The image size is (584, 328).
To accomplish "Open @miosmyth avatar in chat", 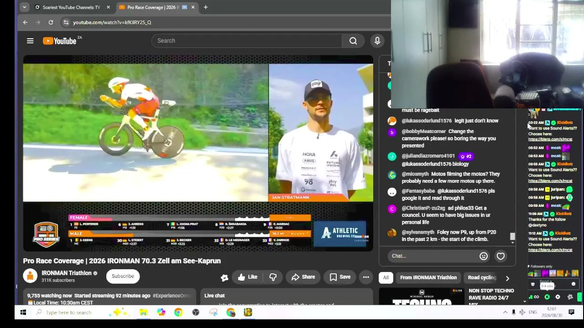I will click(392, 174).
